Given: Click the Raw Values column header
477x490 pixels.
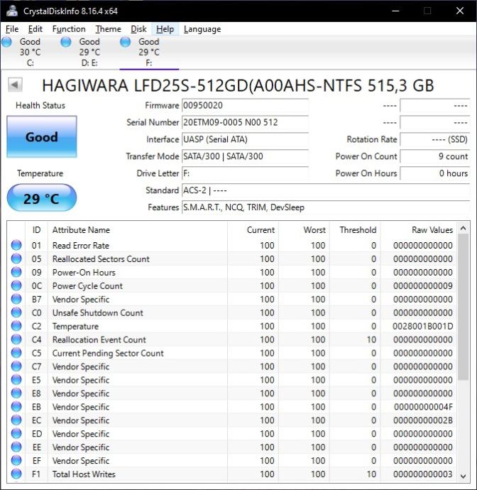Looking at the screenshot, I should tap(432, 230).
